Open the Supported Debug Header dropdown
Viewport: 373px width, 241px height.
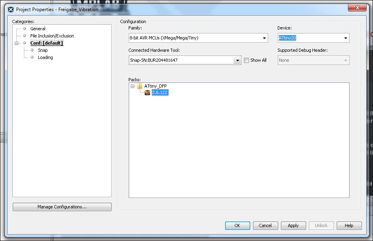313,61
